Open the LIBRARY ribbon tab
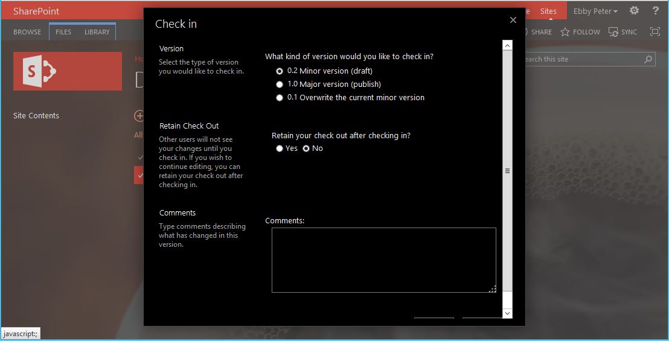 tap(97, 32)
